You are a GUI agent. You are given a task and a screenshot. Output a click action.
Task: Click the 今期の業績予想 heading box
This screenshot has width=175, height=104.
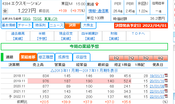point(84,47)
